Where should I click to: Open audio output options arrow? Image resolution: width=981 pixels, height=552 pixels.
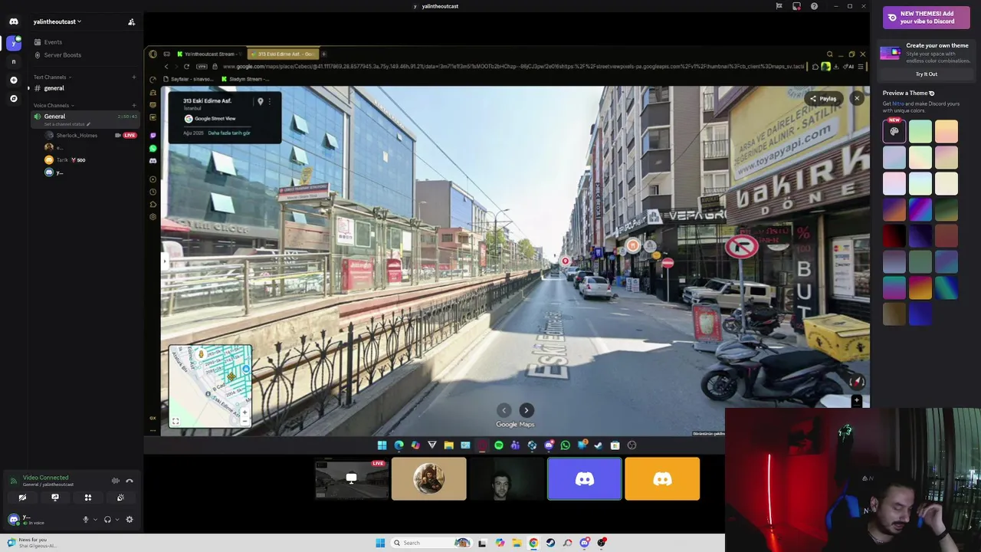(116, 519)
